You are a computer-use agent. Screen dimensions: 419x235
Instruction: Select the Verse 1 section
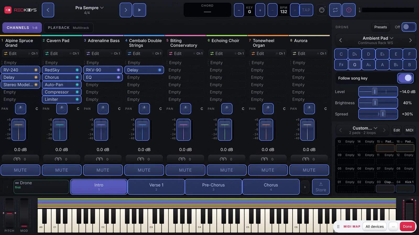(156, 187)
